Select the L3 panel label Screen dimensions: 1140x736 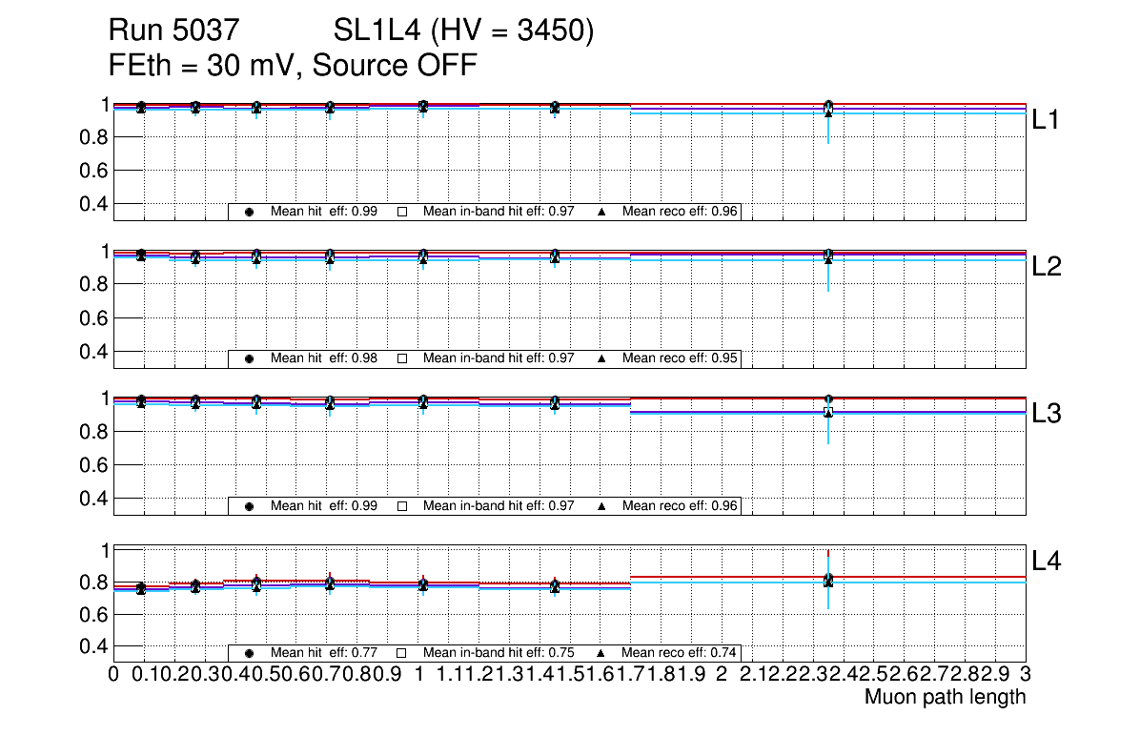coord(1048,414)
